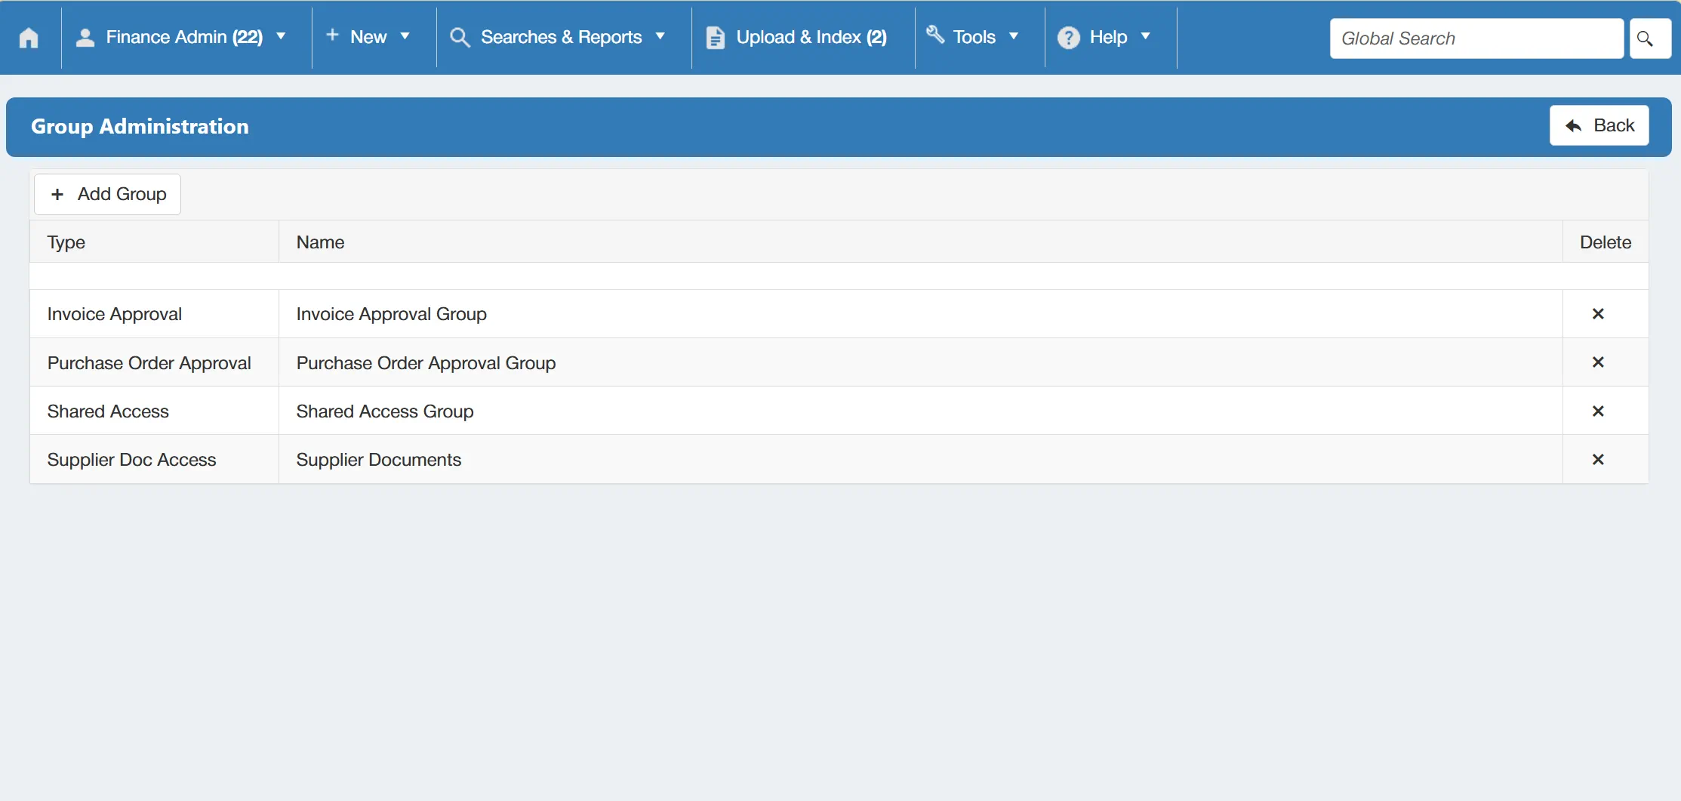The image size is (1681, 801).
Task: Select the Purchase Order Approval type cell
Action: (x=154, y=362)
